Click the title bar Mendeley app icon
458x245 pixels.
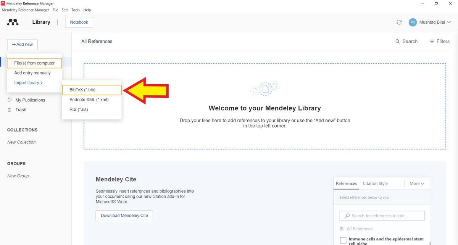pos(3,3)
